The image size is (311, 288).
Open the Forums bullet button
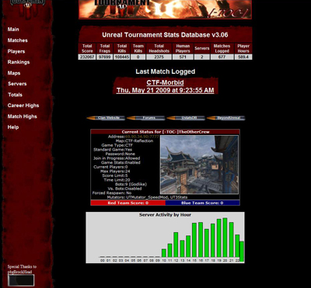[x=146, y=118]
